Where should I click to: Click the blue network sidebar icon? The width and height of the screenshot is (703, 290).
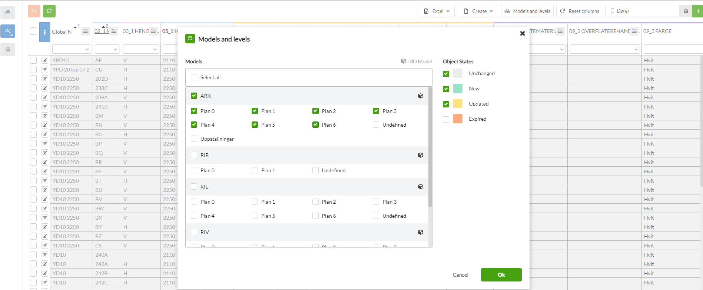[x=8, y=31]
